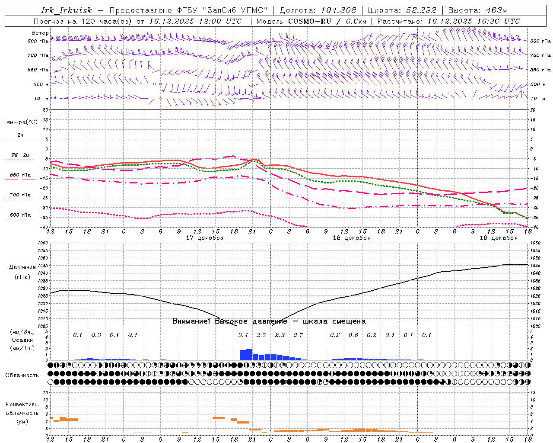Click the Осадки precipitation label

click(x=22, y=340)
